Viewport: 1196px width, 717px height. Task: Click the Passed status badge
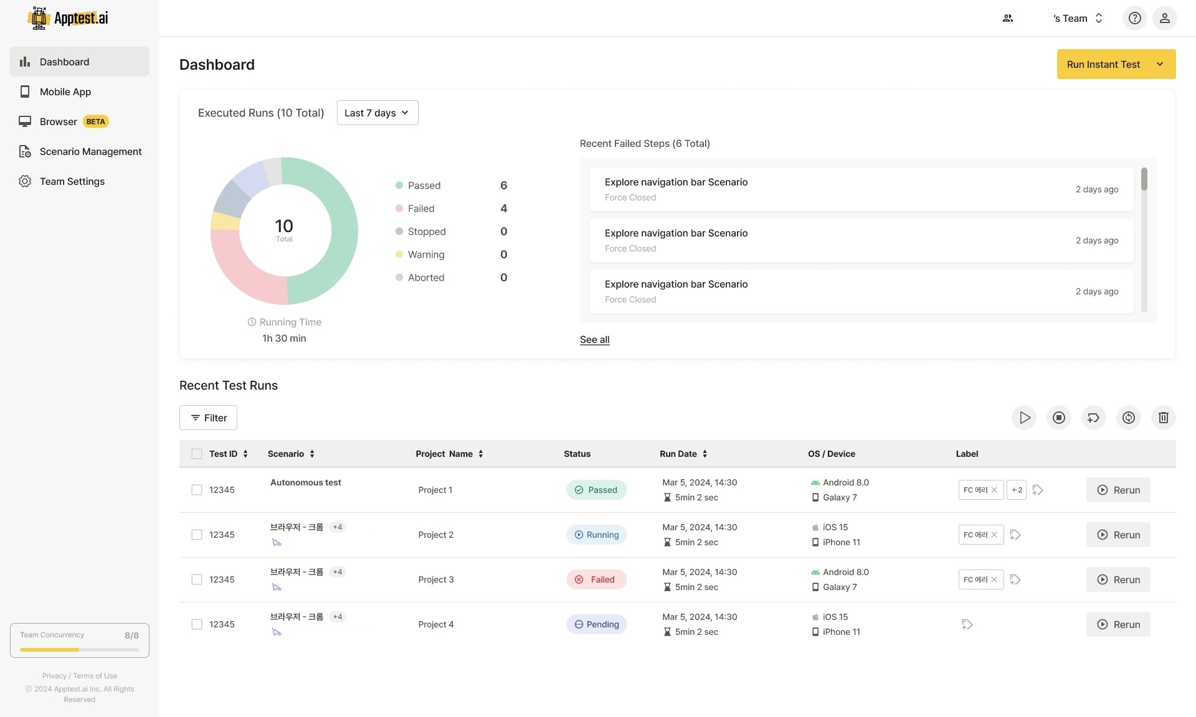(596, 490)
